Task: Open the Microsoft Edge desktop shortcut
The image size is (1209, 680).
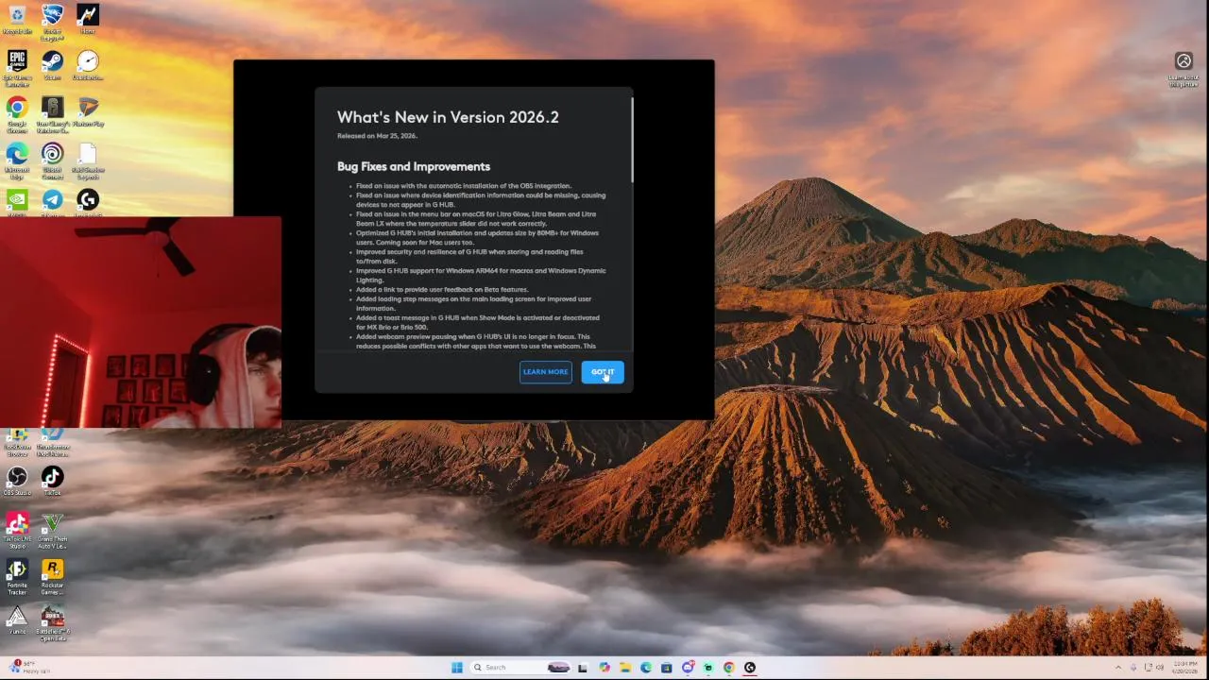Action: tap(17, 160)
